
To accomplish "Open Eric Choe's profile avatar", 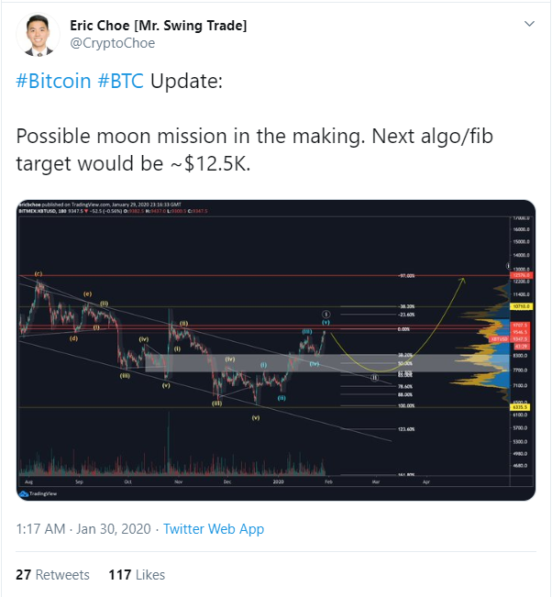I will pos(39,34).
